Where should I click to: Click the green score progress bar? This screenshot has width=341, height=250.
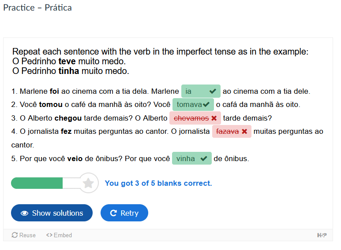coord(37,183)
